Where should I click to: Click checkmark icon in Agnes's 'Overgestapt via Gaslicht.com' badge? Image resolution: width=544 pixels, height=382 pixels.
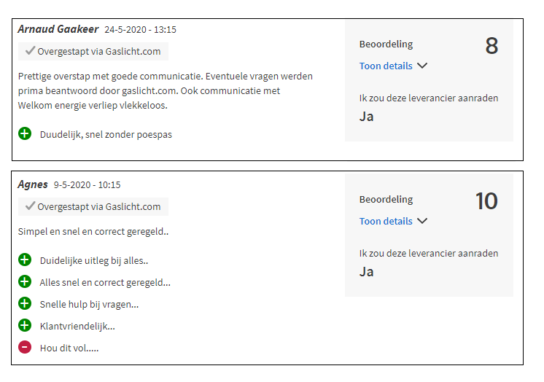(30, 206)
